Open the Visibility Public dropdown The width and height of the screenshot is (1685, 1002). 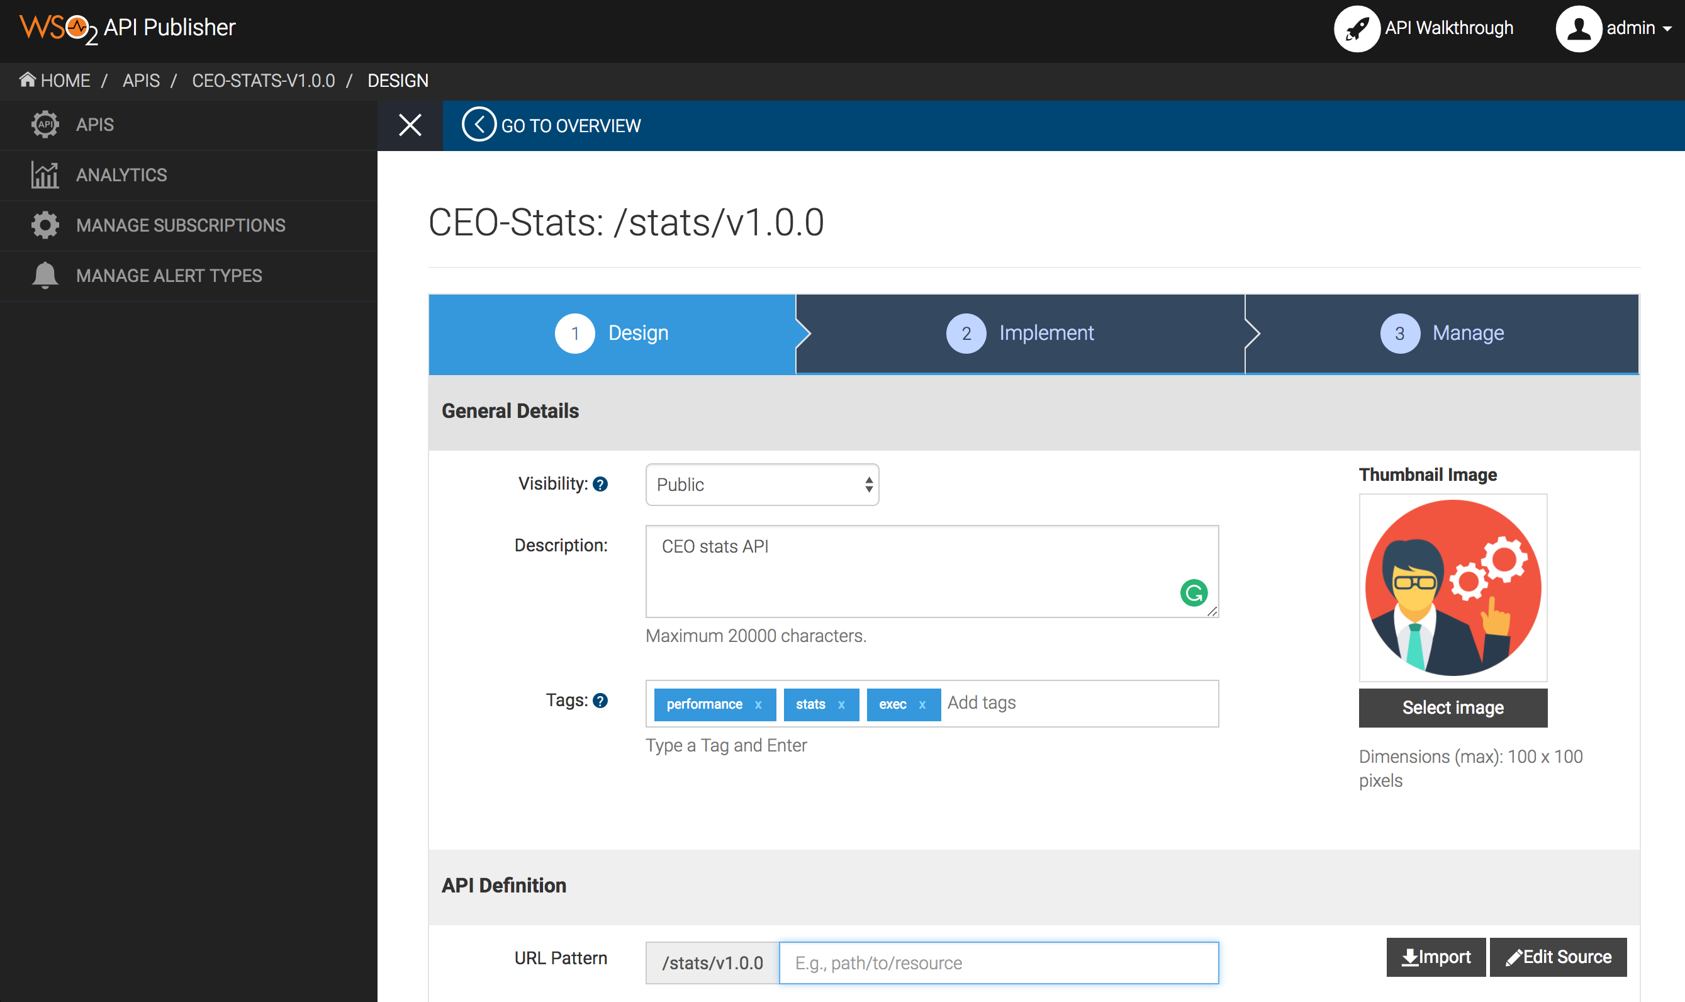761,484
